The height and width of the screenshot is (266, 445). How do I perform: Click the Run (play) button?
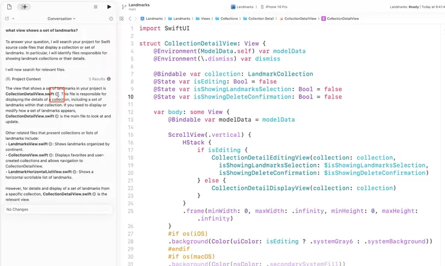109,7
